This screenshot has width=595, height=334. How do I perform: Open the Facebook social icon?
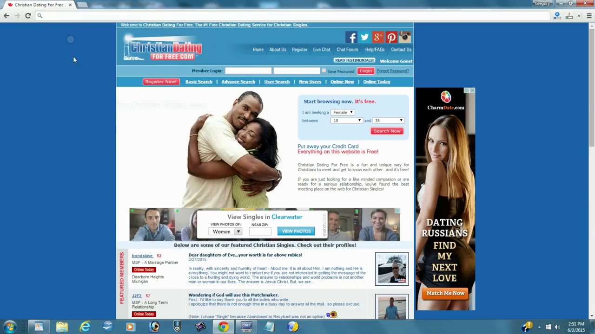[x=351, y=37]
